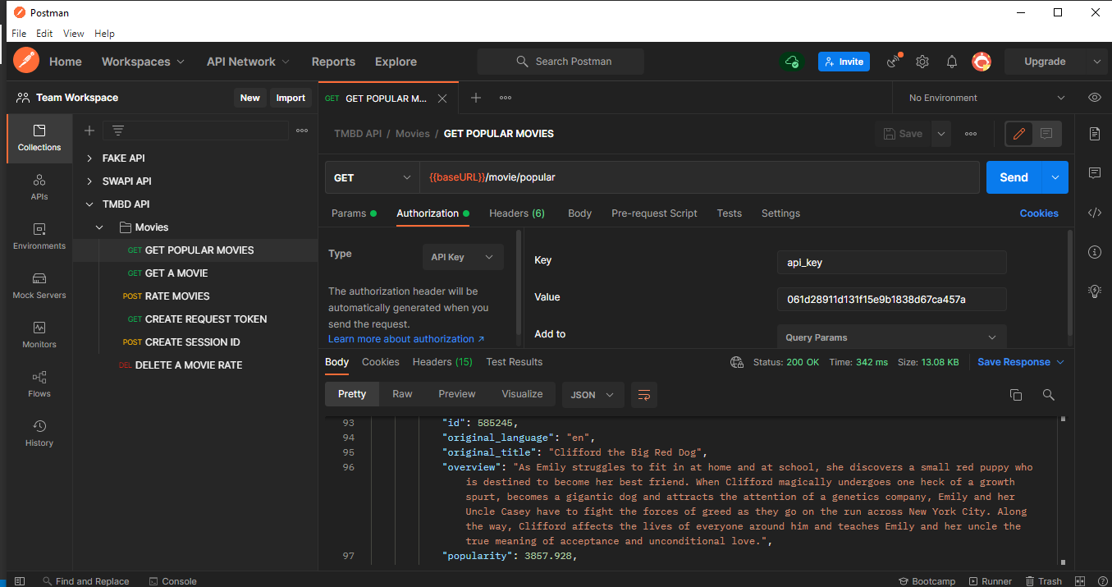Open the settings gear icon
The height and width of the screenshot is (587, 1112).
(922, 62)
